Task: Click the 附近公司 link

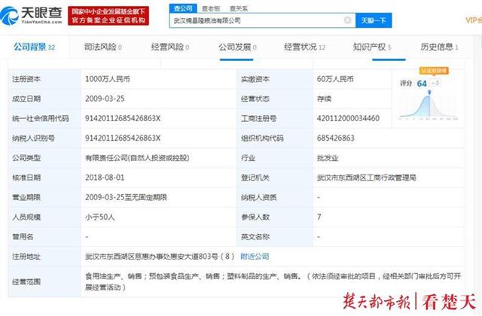Action: tap(255, 257)
